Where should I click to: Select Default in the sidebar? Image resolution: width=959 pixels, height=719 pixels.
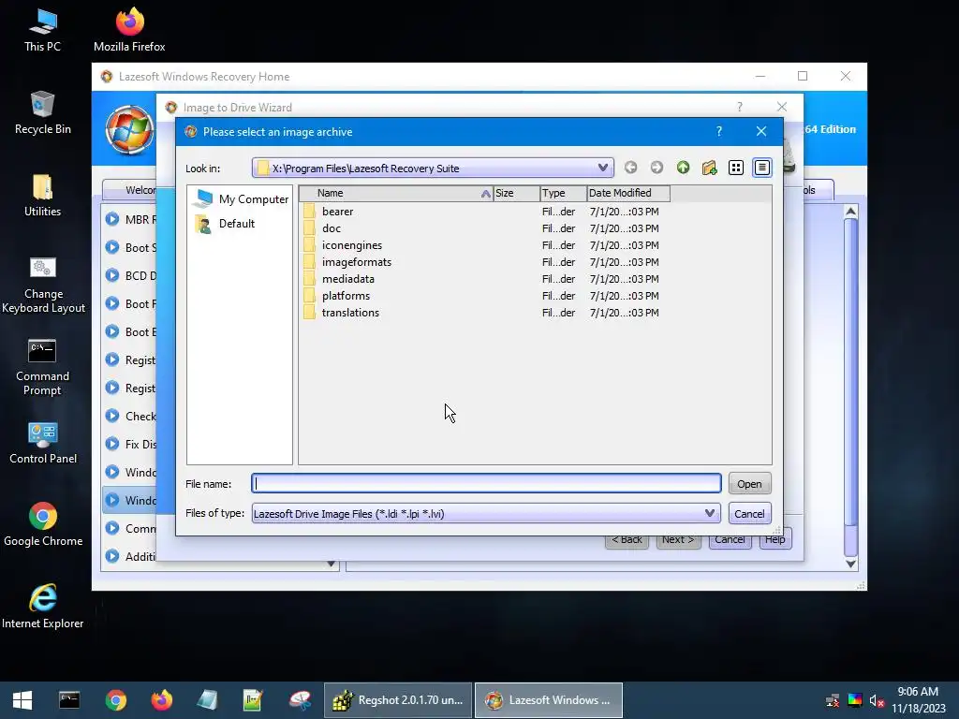225,224
